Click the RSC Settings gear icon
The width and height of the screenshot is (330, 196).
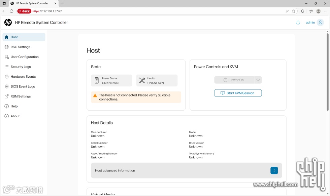tap(6, 47)
